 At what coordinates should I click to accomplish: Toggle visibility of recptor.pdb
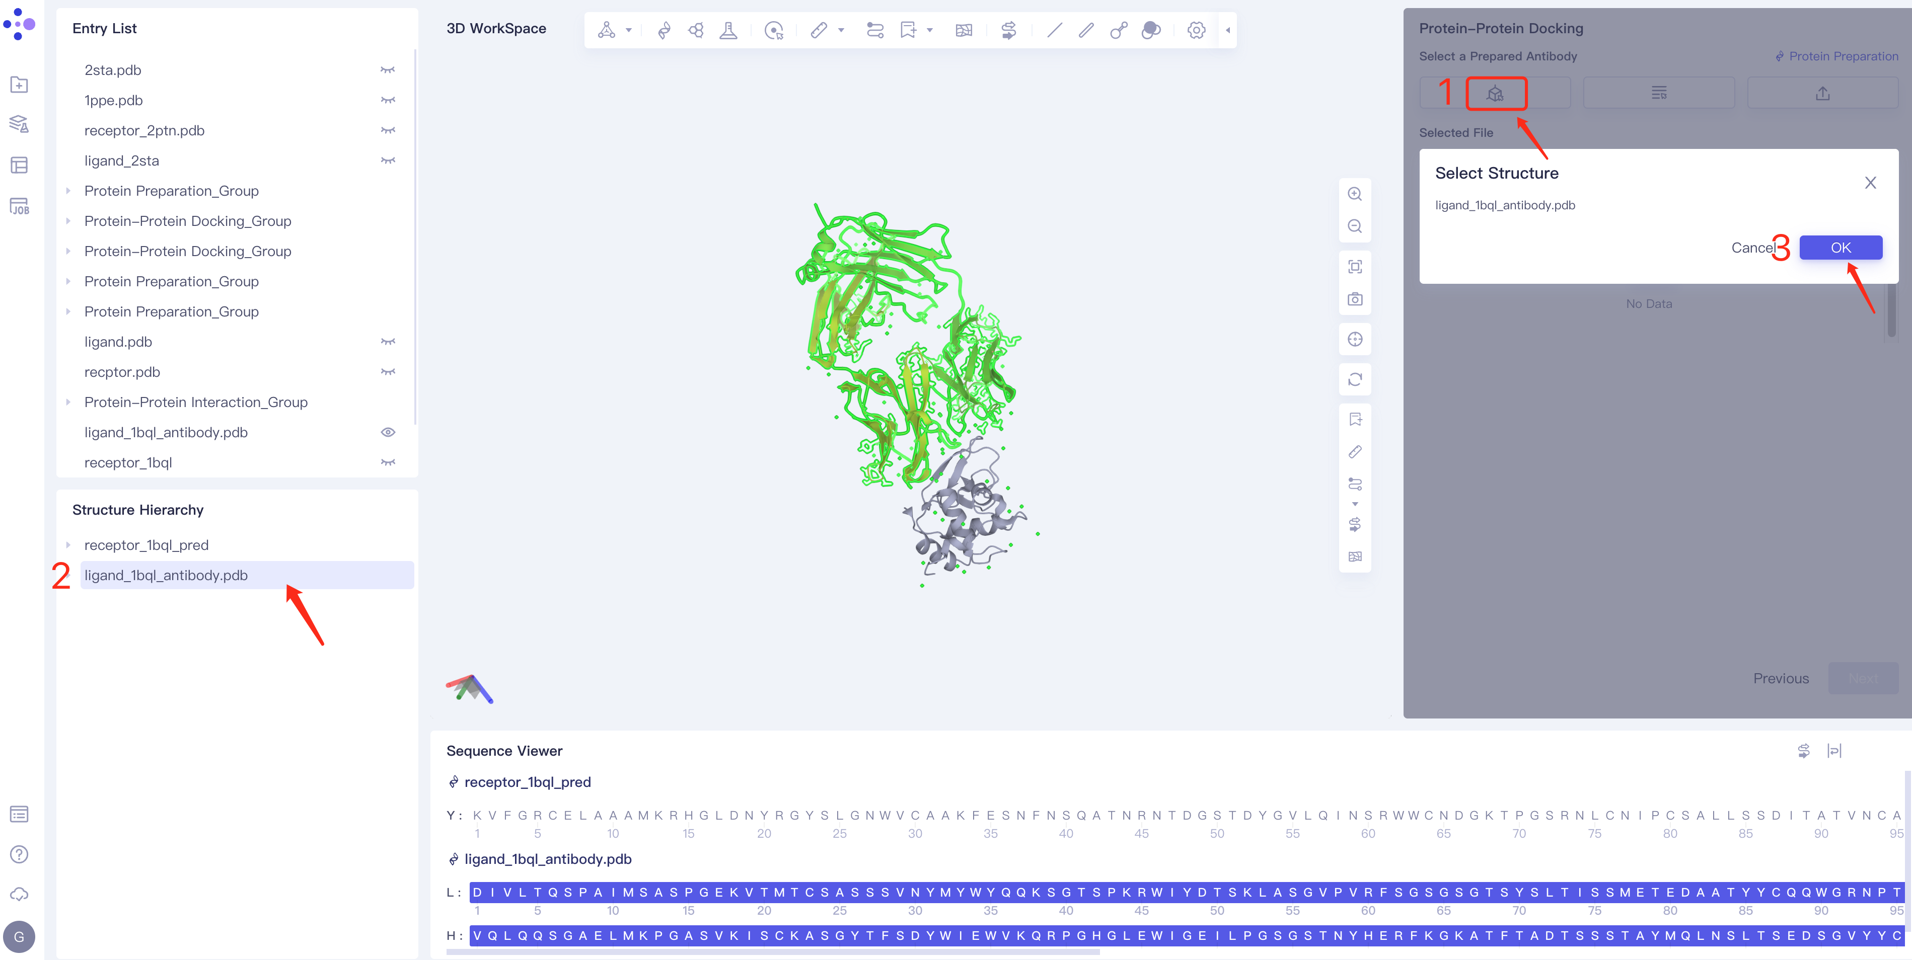pyautogui.click(x=388, y=372)
